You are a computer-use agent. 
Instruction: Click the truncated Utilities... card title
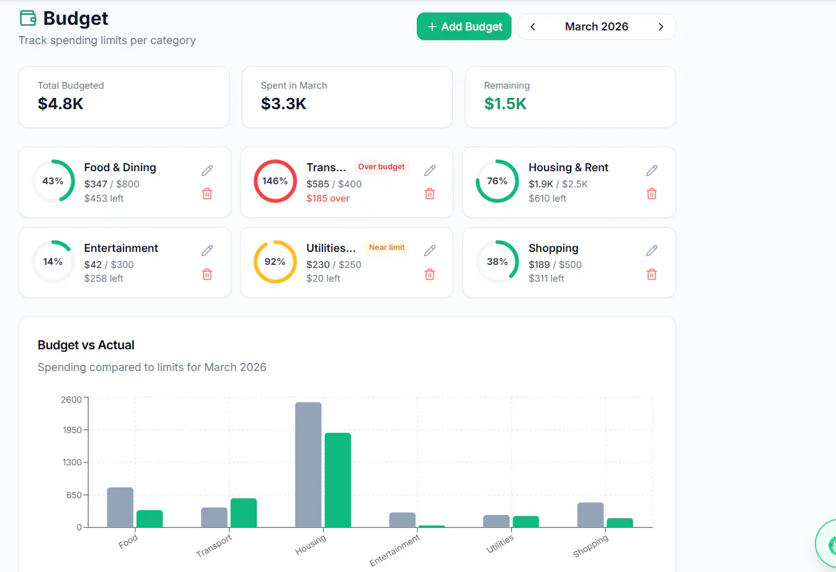331,248
